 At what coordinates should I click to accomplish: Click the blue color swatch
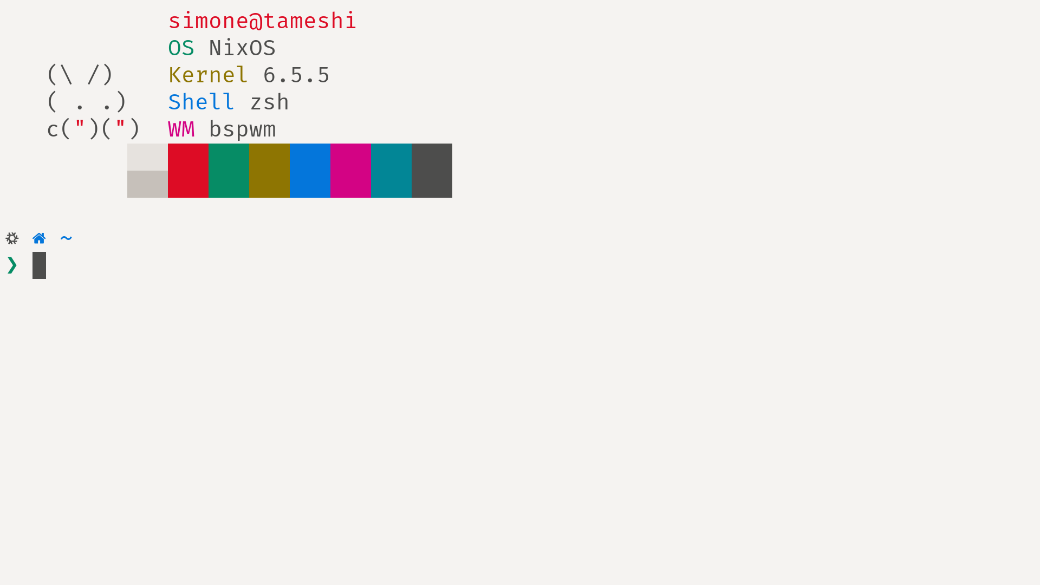coord(310,170)
